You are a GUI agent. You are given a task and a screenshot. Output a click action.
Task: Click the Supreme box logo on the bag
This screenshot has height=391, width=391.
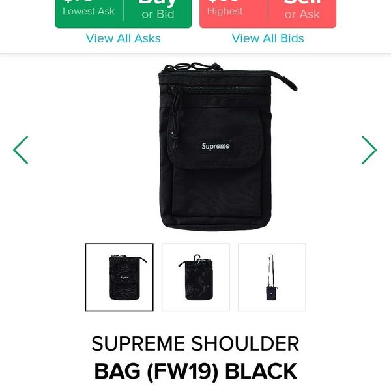coord(216,146)
